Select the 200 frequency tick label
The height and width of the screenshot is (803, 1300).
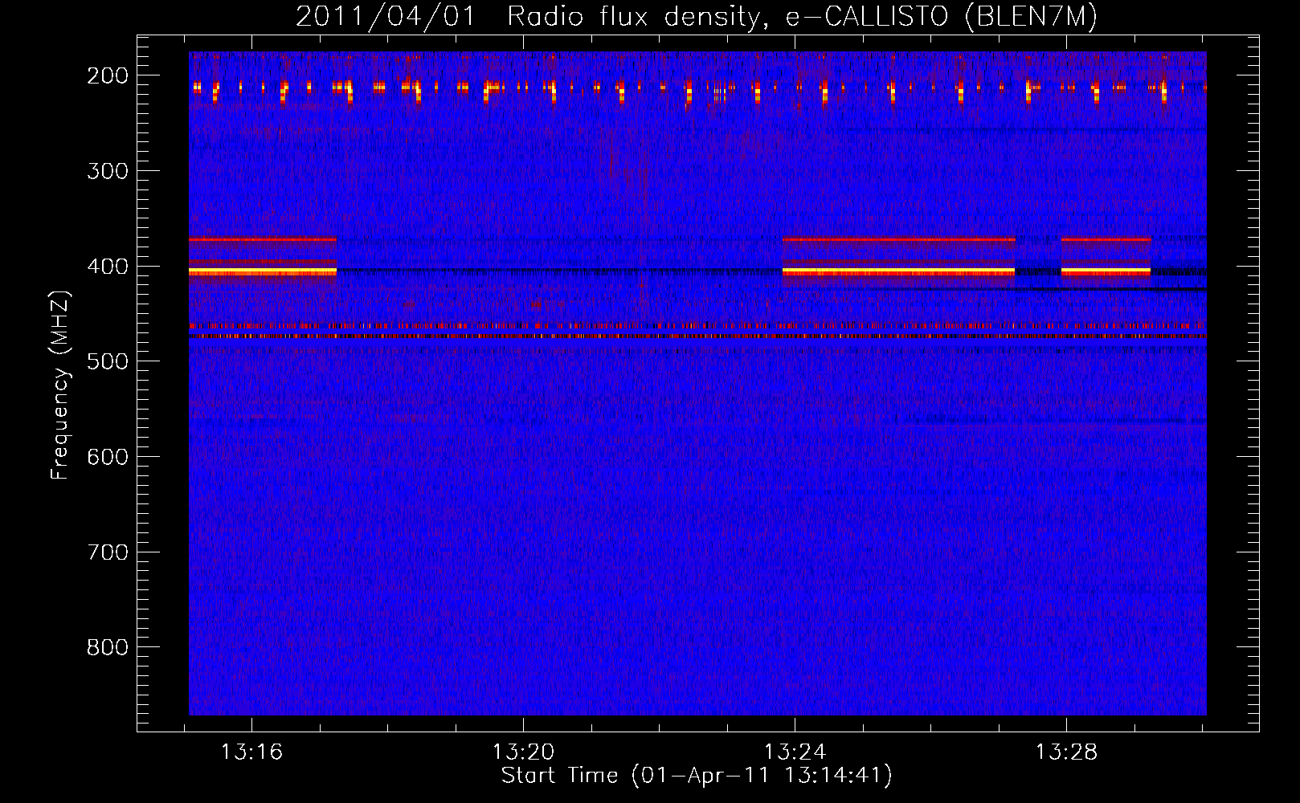108,75
